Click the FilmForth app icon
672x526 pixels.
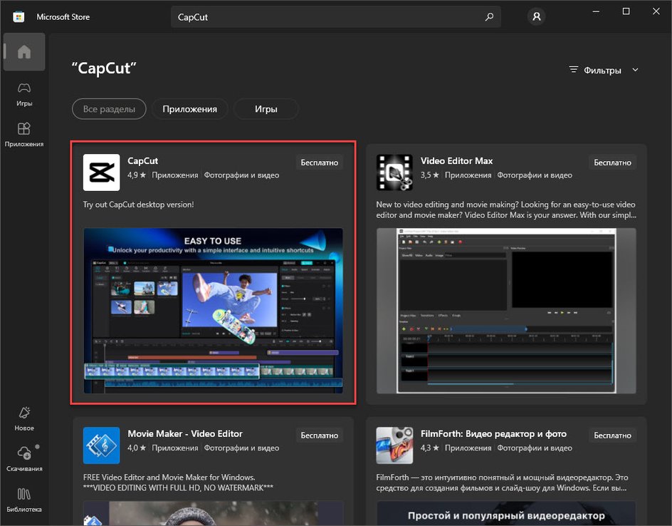394,445
